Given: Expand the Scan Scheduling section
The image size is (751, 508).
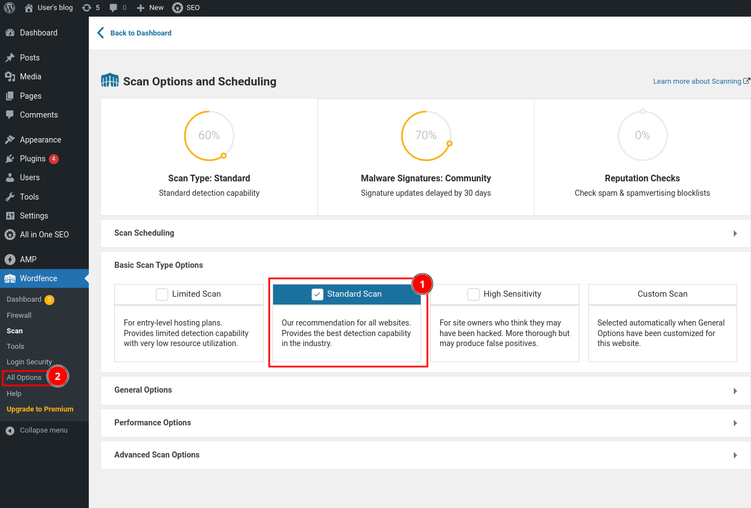Looking at the screenshot, I should pos(735,233).
